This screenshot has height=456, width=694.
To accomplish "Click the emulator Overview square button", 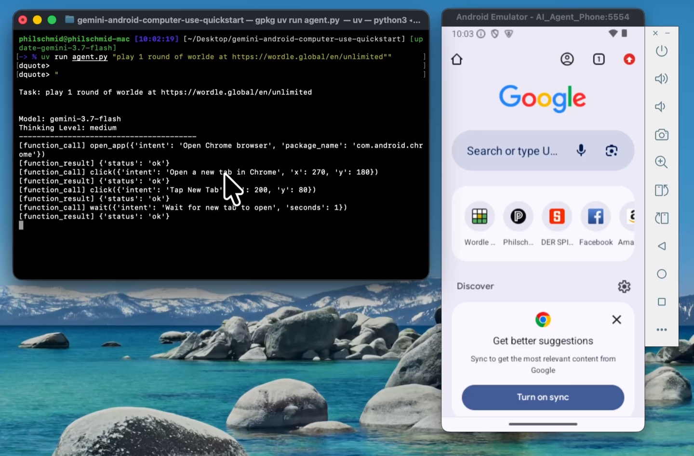I will point(662,302).
